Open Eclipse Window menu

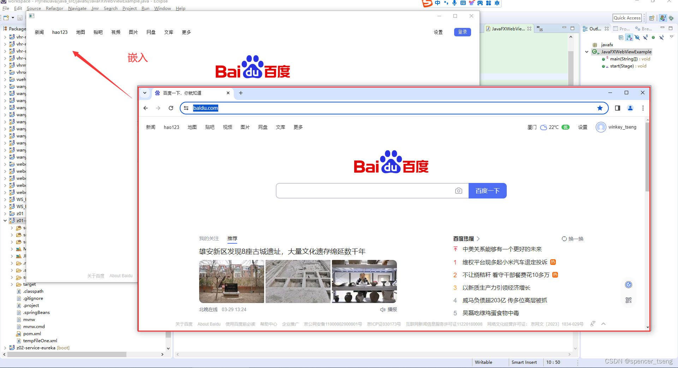tap(162, 8)
